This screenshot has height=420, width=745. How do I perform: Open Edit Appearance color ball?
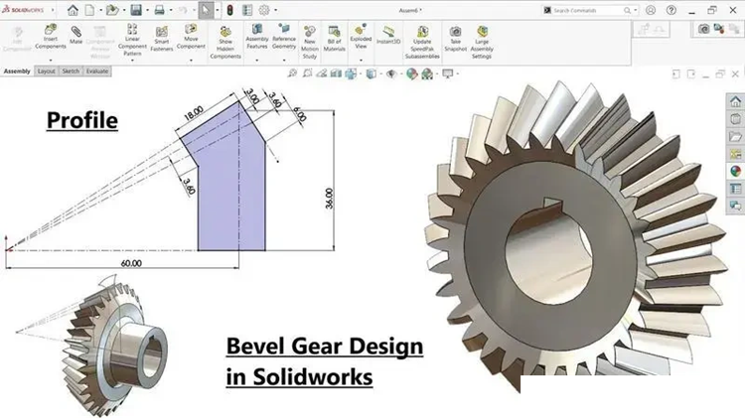point(411,73)
